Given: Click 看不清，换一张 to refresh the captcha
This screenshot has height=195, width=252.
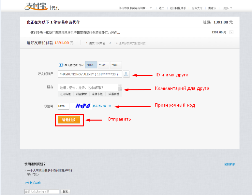Looking at the screenshot, I should click(102, 106).
